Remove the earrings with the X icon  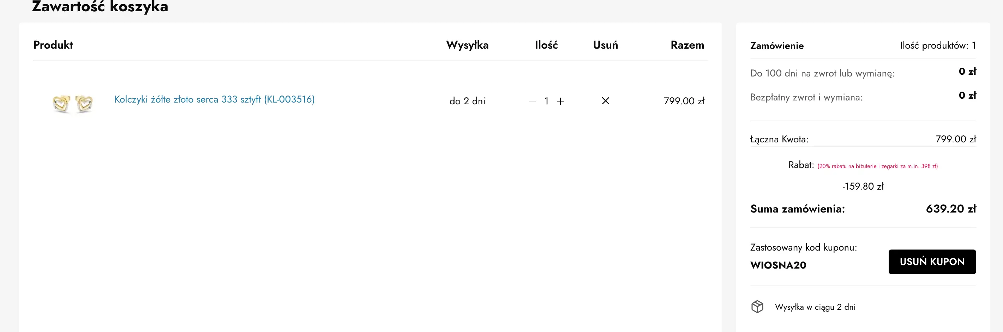click(x=606, y=101)
